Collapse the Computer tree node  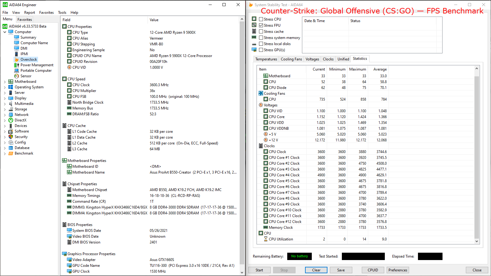(5, 32)
